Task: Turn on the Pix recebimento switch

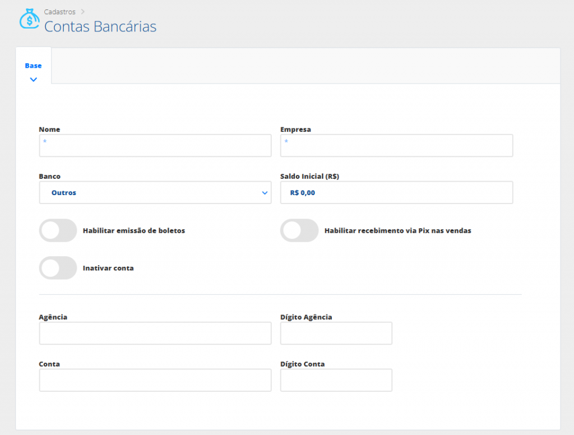Action: 299,230
